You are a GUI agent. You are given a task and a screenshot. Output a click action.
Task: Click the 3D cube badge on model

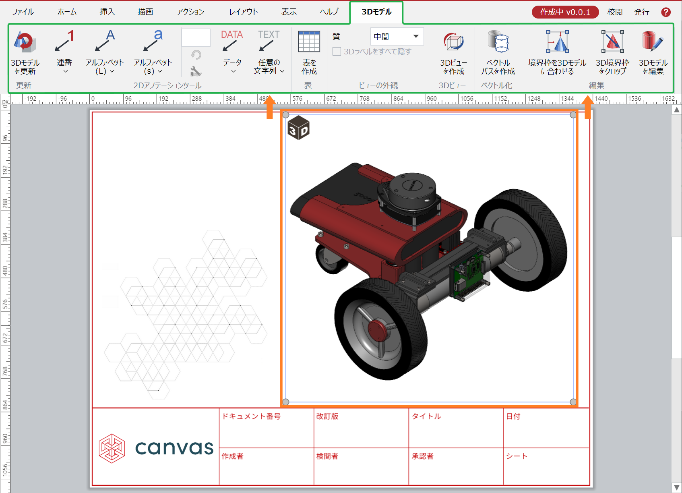(298, 127)
